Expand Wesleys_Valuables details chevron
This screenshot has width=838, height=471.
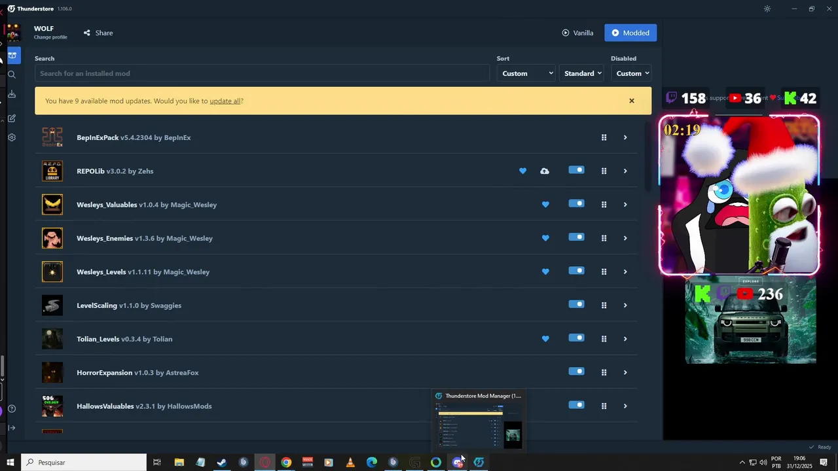coord(625,205)
